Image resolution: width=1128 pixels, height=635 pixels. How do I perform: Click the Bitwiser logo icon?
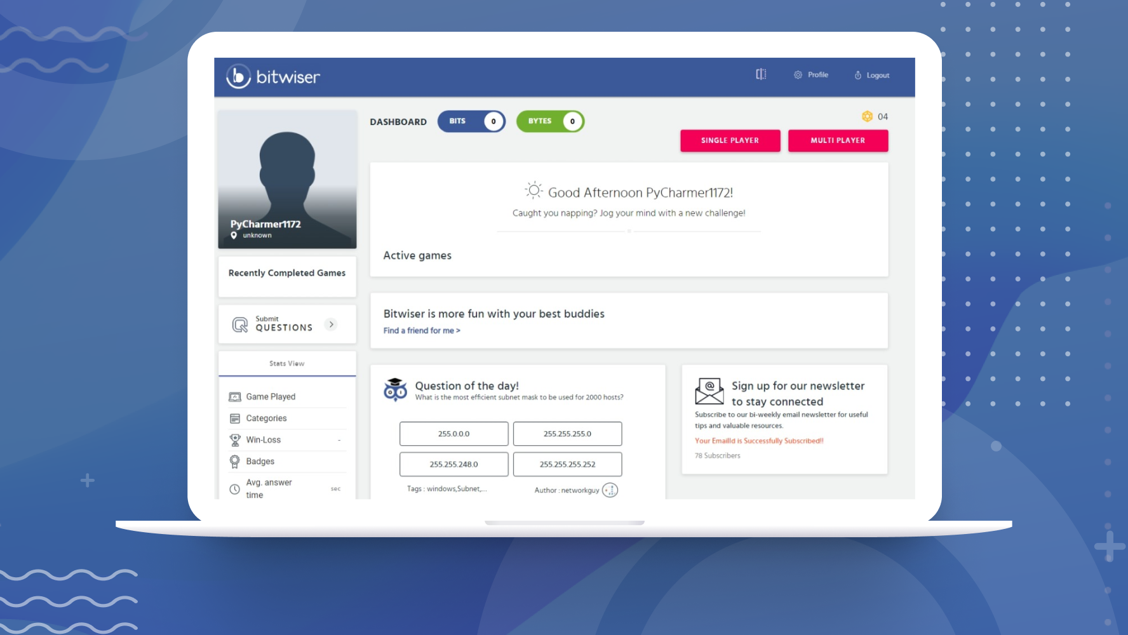[x=238, y=76]
